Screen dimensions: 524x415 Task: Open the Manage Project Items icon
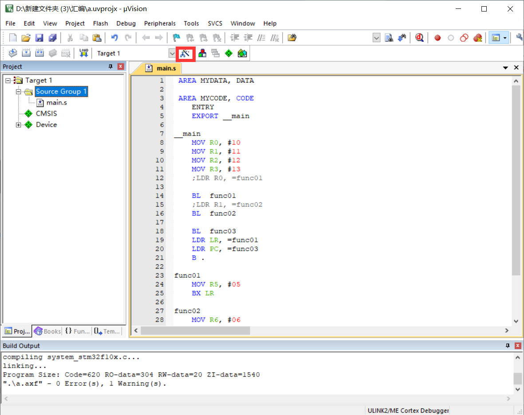tap(202, 53)
